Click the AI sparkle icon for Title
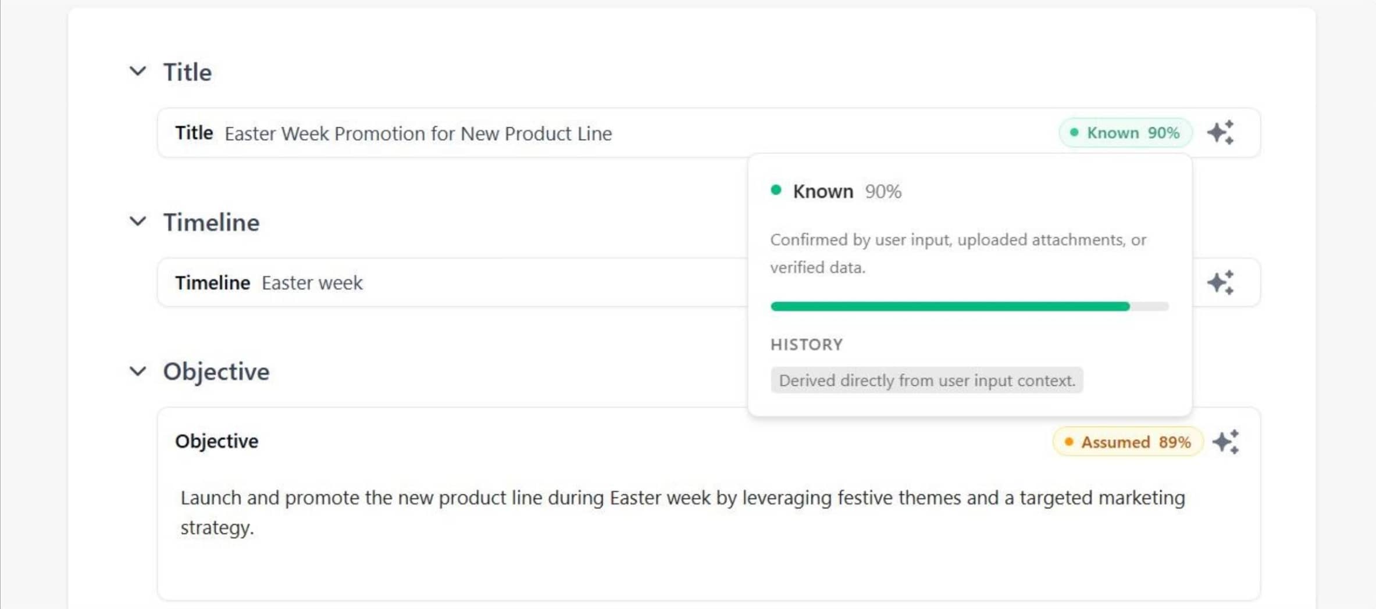Image resolution: width=1376 pixels, height=609 pixels. (1220, 132)
